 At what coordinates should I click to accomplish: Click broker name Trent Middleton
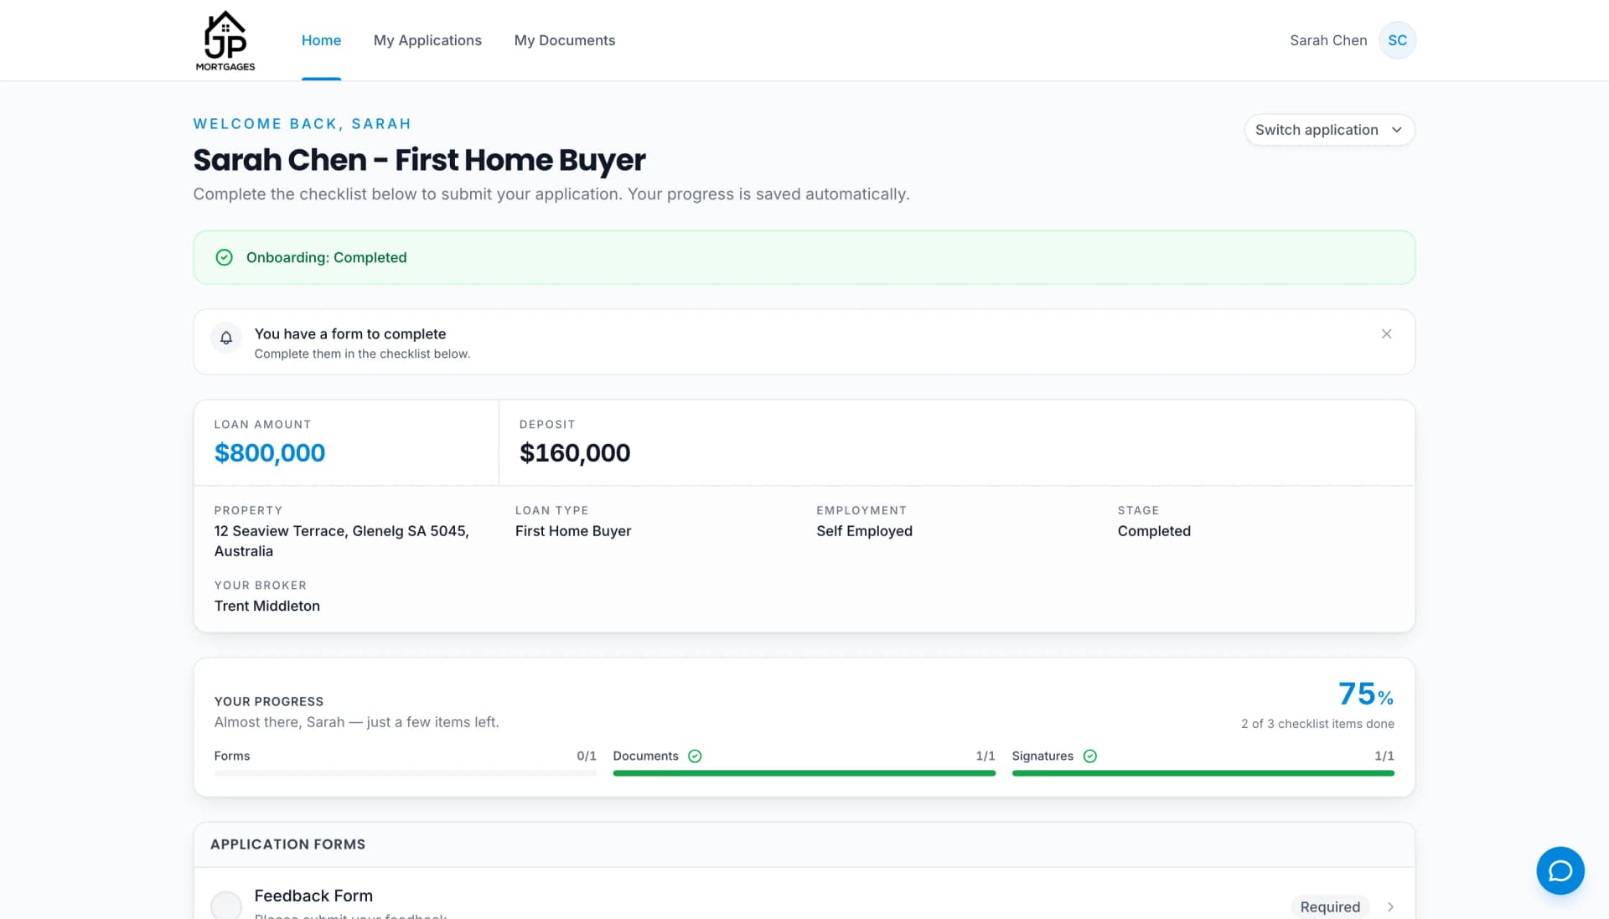(266, 606)
